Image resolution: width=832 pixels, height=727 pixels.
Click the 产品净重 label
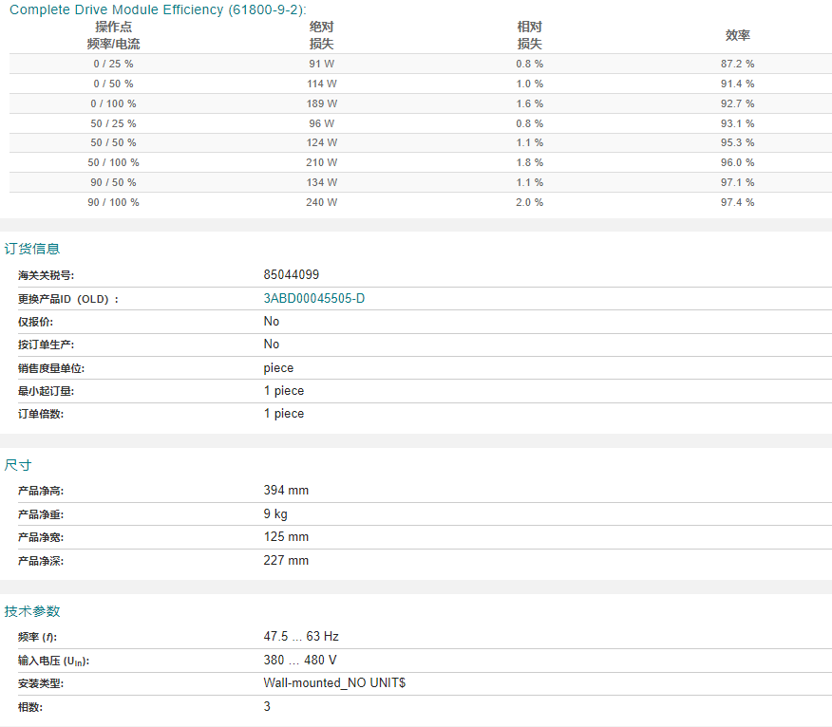pyautogui.click(x=41, y=514)
